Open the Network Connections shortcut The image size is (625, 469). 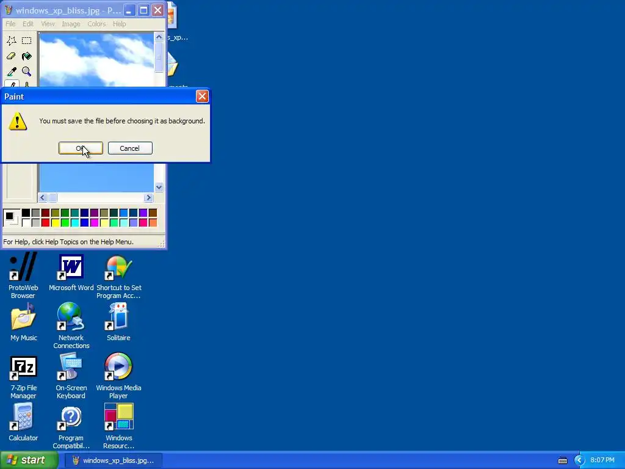[71, 326]
